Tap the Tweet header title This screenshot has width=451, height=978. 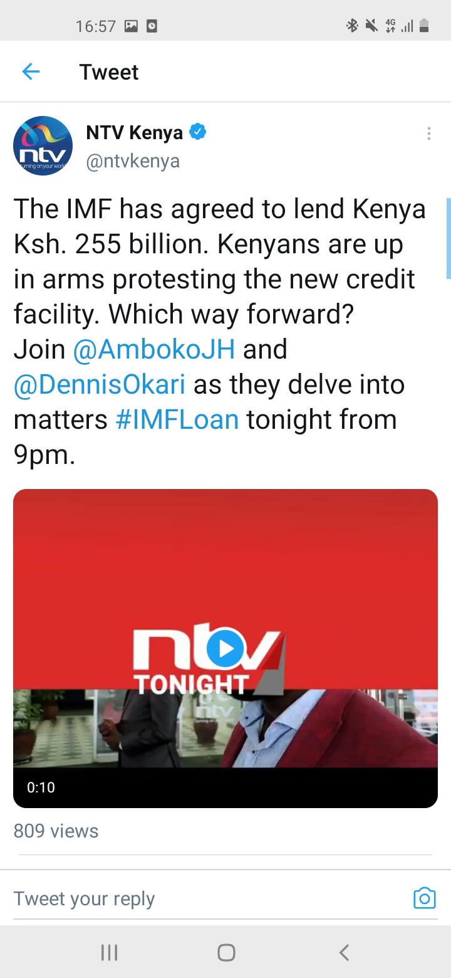[109, 72]
